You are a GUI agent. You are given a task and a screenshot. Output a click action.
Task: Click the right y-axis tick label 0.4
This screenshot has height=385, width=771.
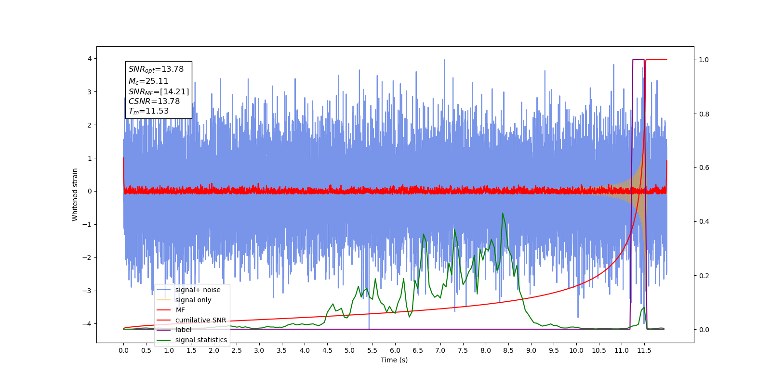[x=704, y=221]
